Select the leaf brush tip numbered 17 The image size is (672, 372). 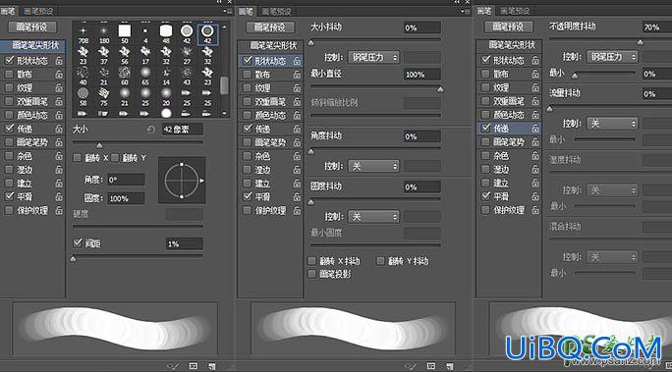pyautogui.click(x=145, y=55)
